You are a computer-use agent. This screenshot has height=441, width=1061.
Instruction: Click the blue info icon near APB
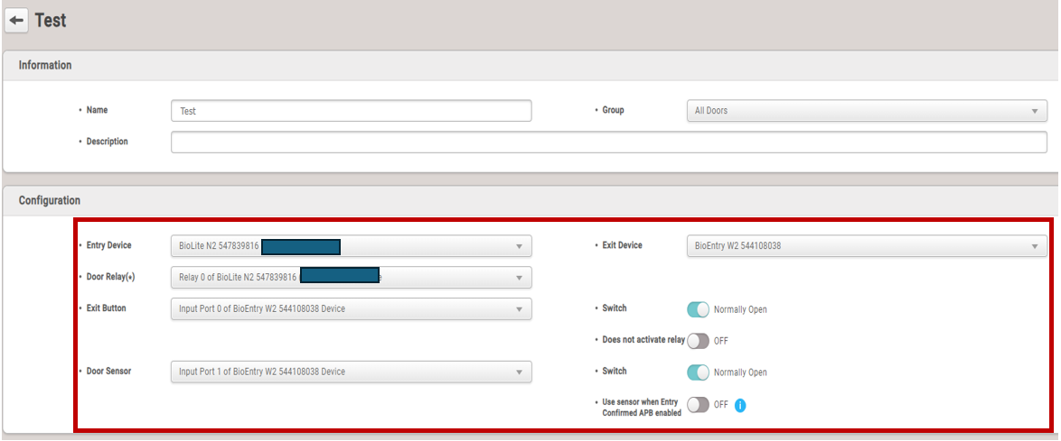(739, 405)
